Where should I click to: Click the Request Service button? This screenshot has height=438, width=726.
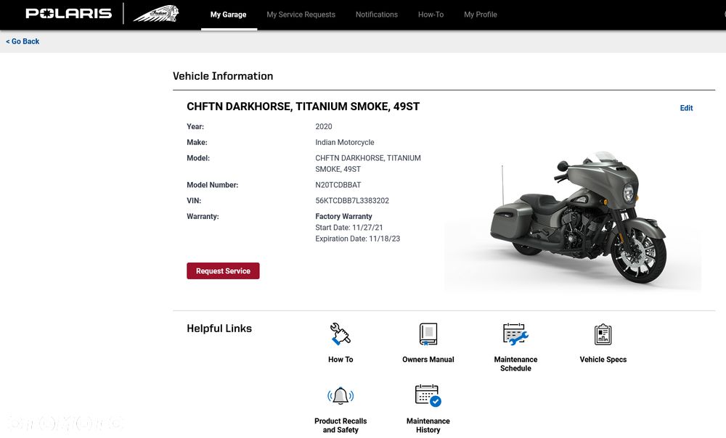[x=223, y=271]
